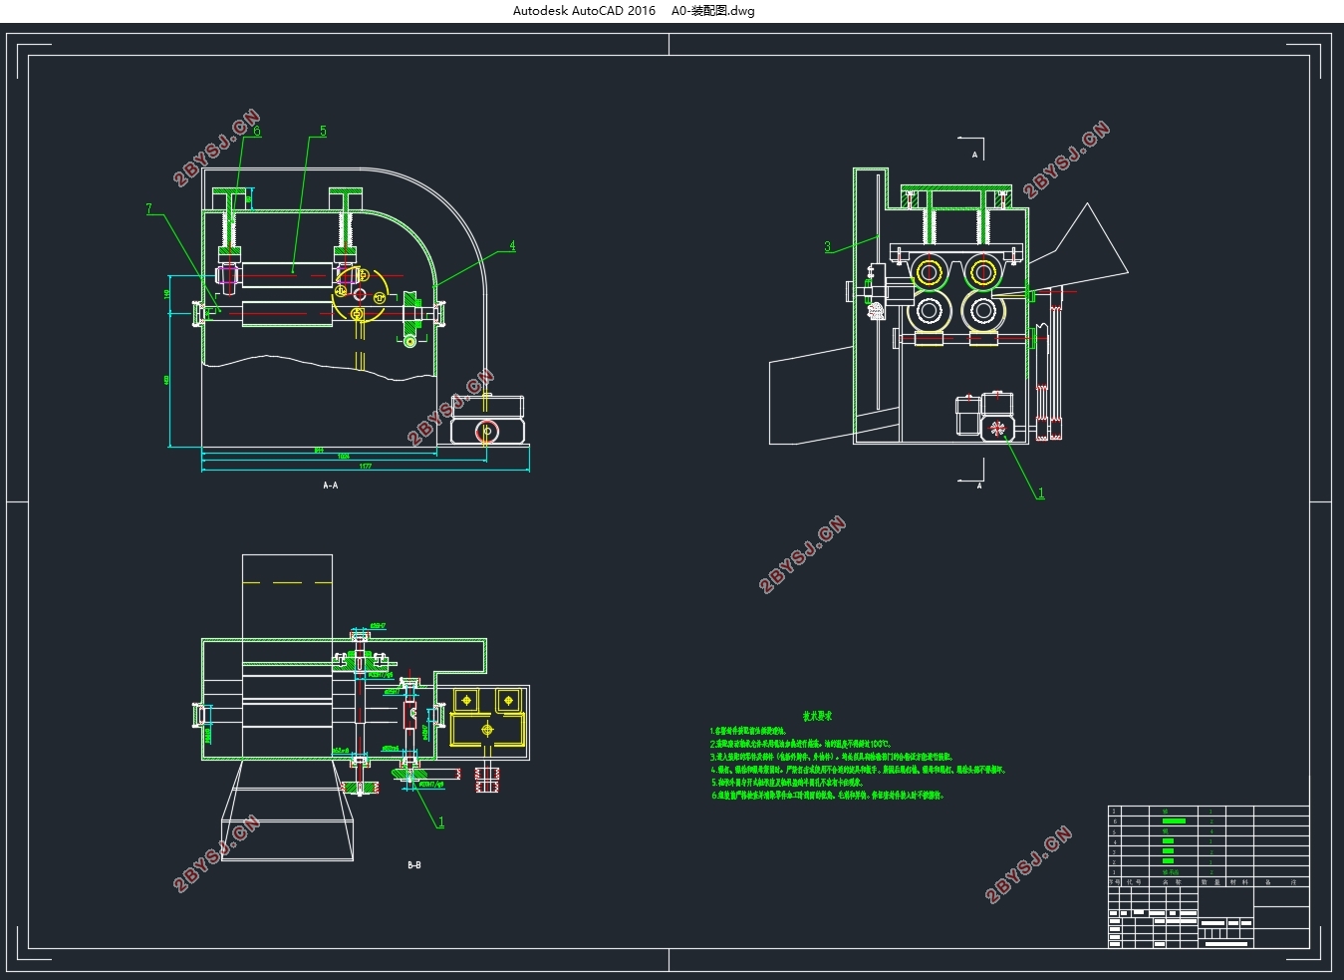Click the B-B section view label

coord(414,864)
